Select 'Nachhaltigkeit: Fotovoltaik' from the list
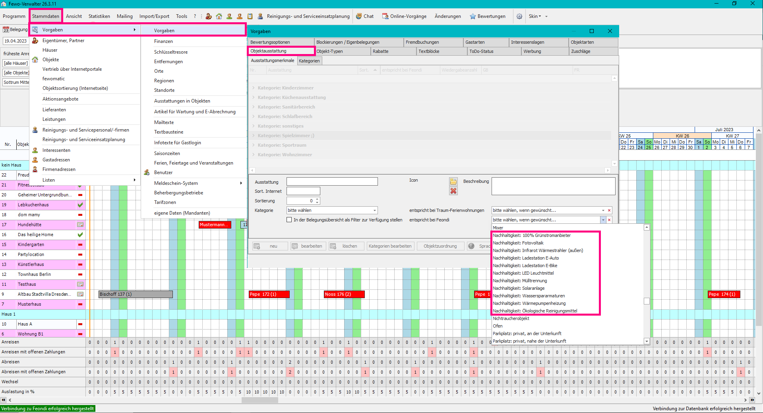This screenshot has height=413, width=763. 518,243
